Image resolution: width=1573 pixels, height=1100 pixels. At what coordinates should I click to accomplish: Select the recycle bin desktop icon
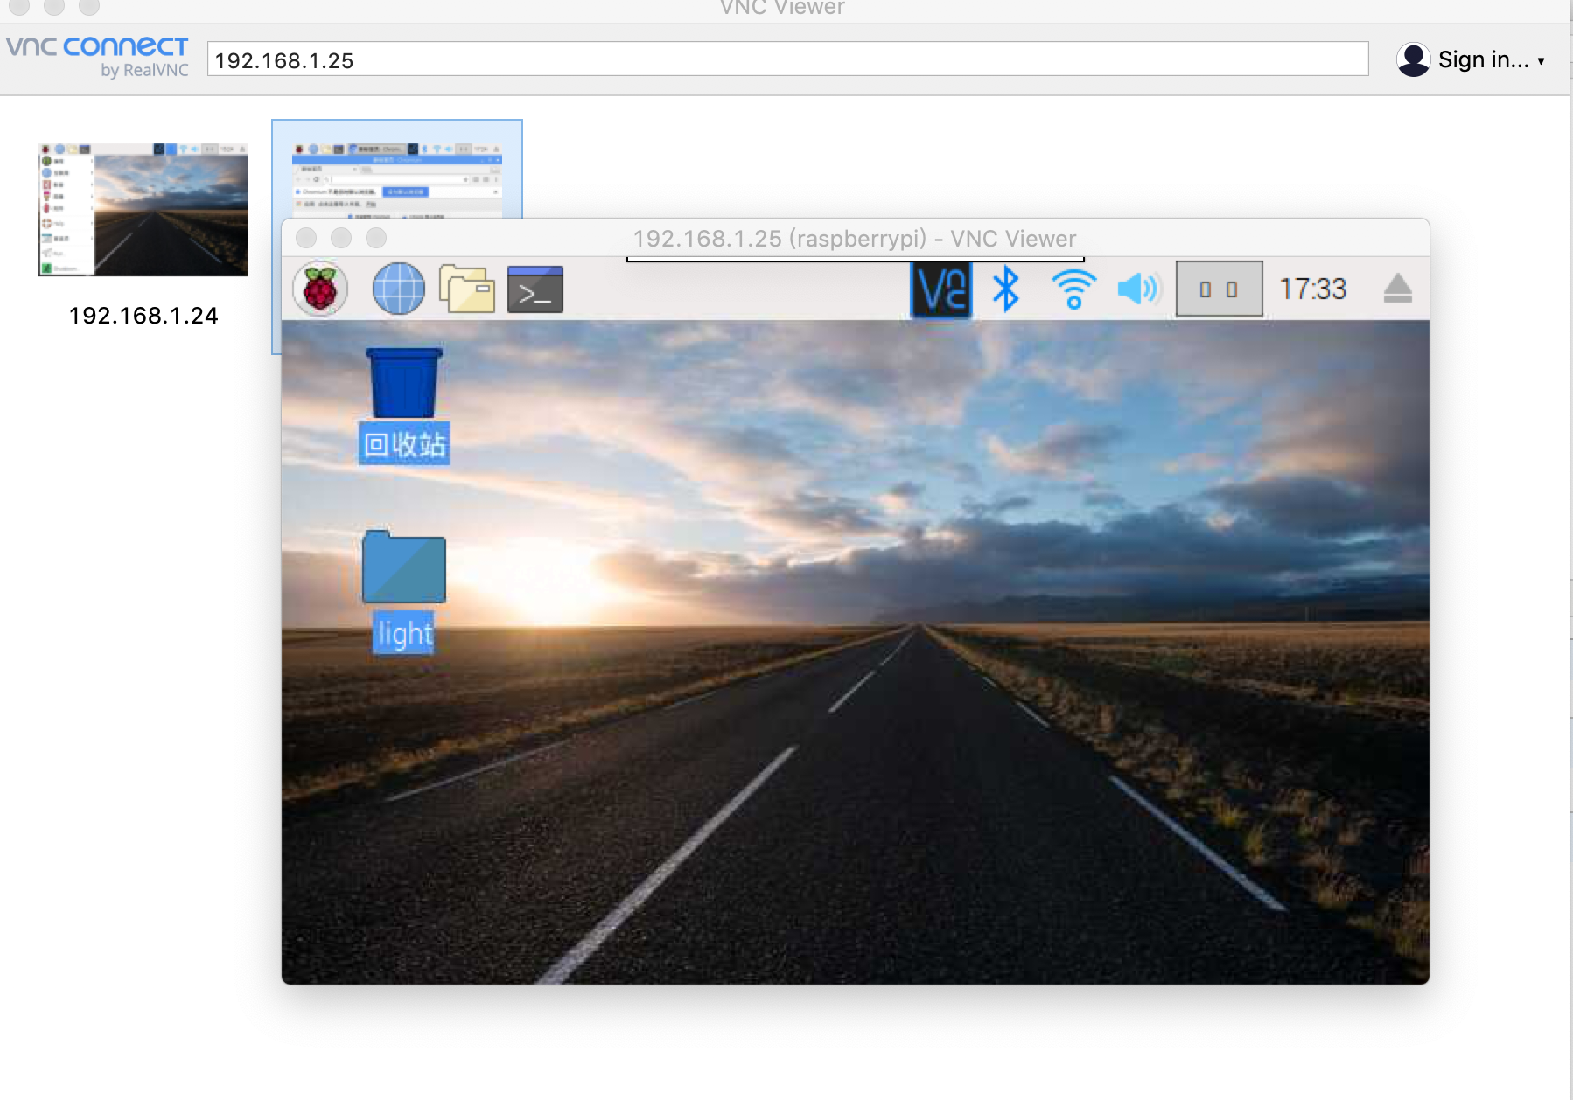403,383
